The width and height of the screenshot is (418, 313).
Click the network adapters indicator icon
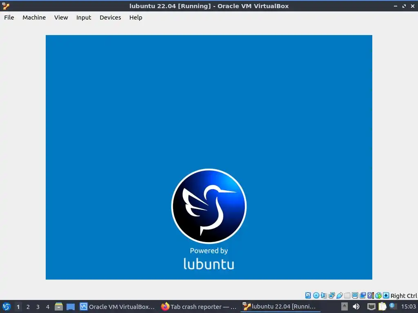[331, 295]
